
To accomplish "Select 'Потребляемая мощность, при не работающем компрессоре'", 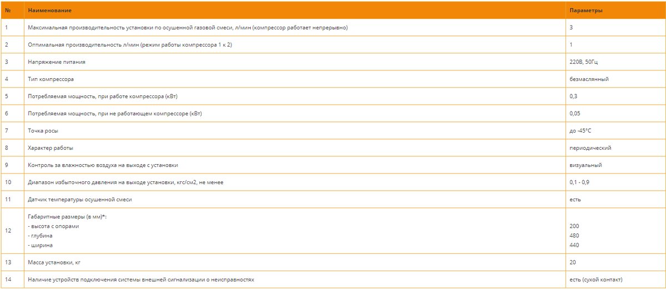I will [115, 114].
